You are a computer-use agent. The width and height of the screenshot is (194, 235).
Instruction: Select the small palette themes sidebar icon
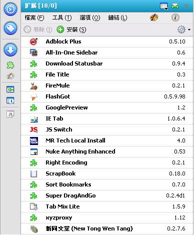[x=10, y=76]
